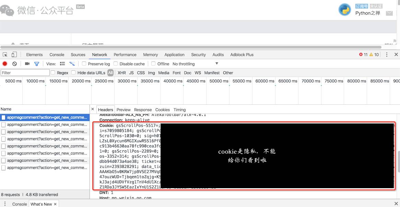Capture screenshots with the camera icon
This screenshot has width=400, height=207.
27,64
